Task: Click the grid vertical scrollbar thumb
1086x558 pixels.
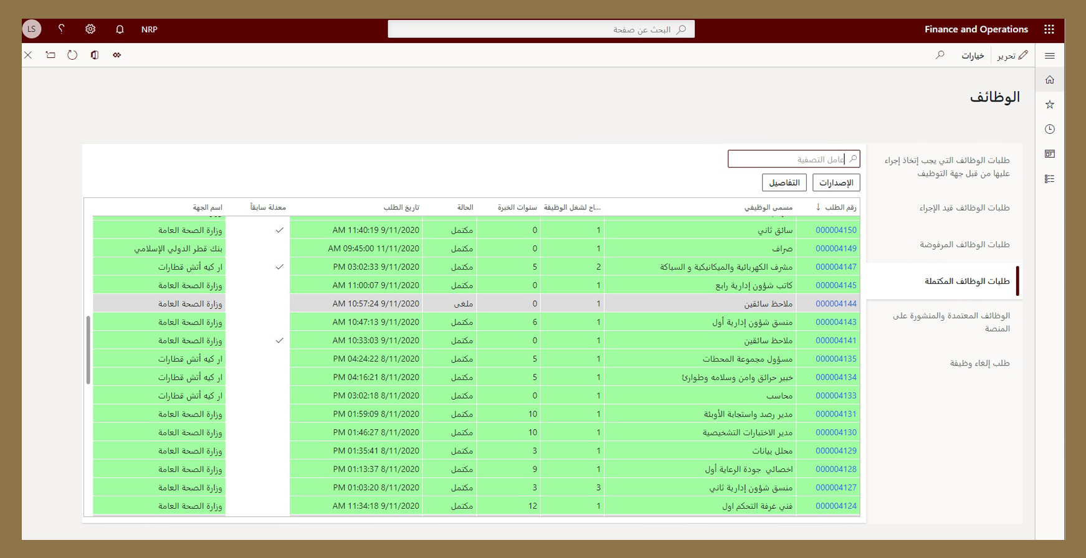Action: tap(88, 350)
